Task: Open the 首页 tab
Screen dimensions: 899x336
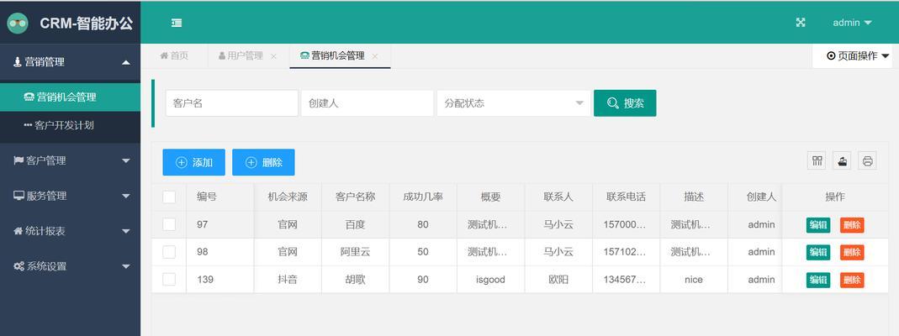Action: point(174,55)
